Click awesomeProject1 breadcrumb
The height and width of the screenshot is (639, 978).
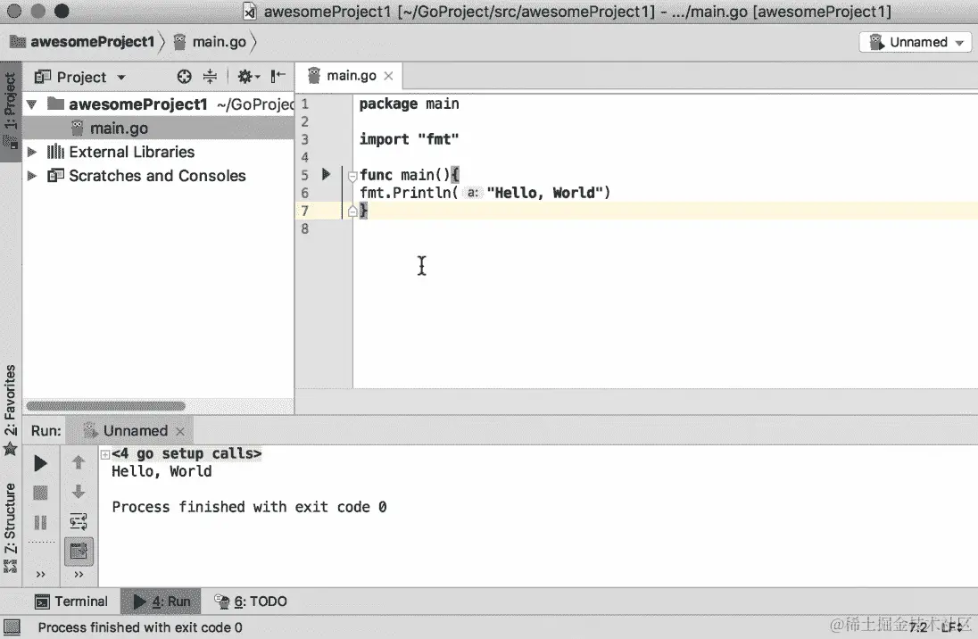pyautogui.click(x=82, y=42)
